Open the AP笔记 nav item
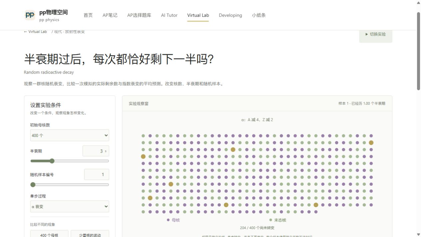421x237 pixels. click(110, 15)
